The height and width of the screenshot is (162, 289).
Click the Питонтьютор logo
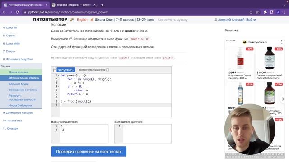[x=50, y=19]
